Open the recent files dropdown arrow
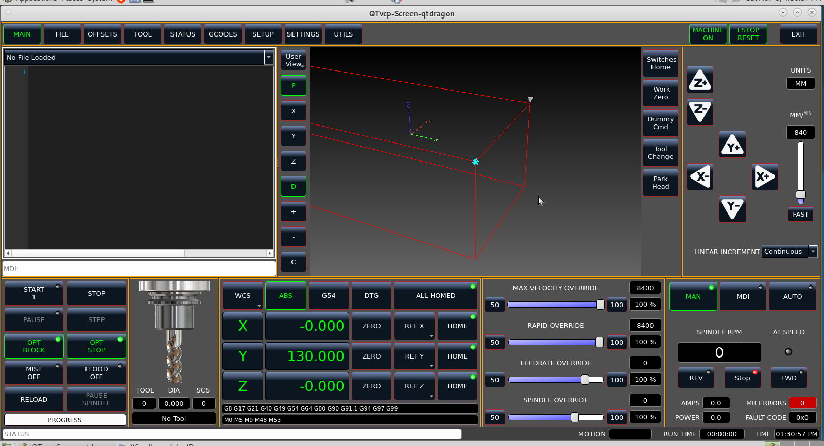This screenshot has width=824, height=446. point(269,57)
